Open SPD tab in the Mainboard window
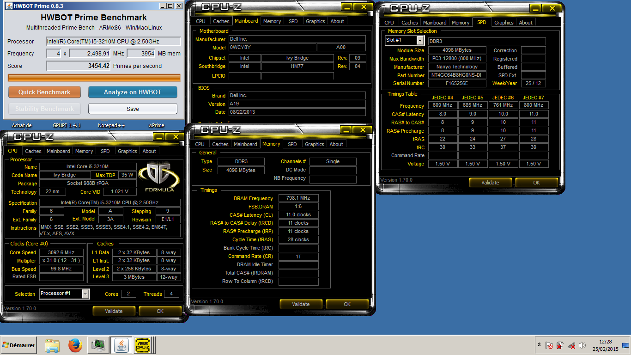631x355 pixels. coord(293,21)
